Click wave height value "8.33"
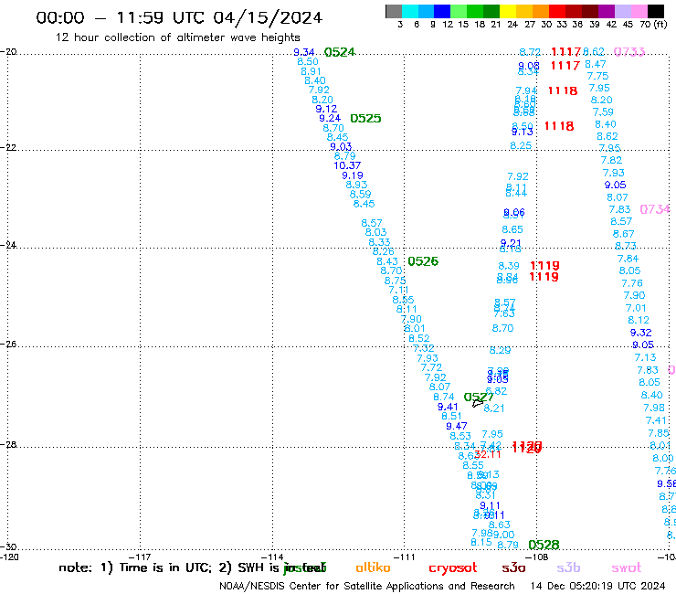676x594 pixels. click(x=379, y=242)
